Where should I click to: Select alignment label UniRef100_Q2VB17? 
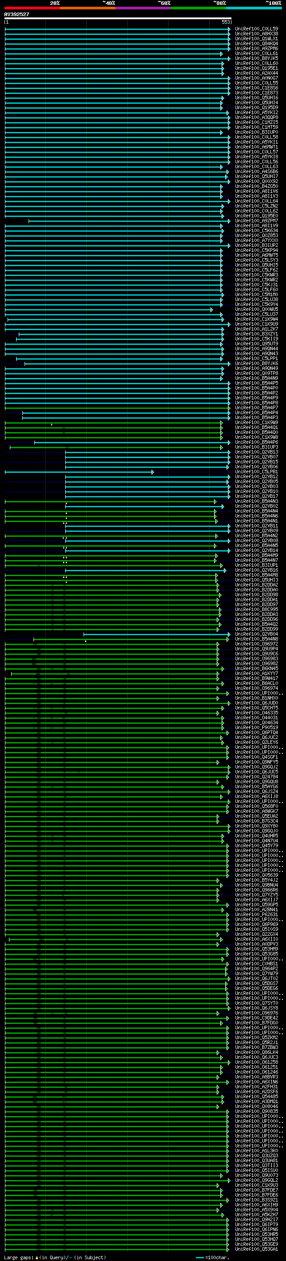256,497
